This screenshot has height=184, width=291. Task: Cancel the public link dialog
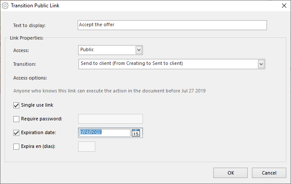click(269, 173)
